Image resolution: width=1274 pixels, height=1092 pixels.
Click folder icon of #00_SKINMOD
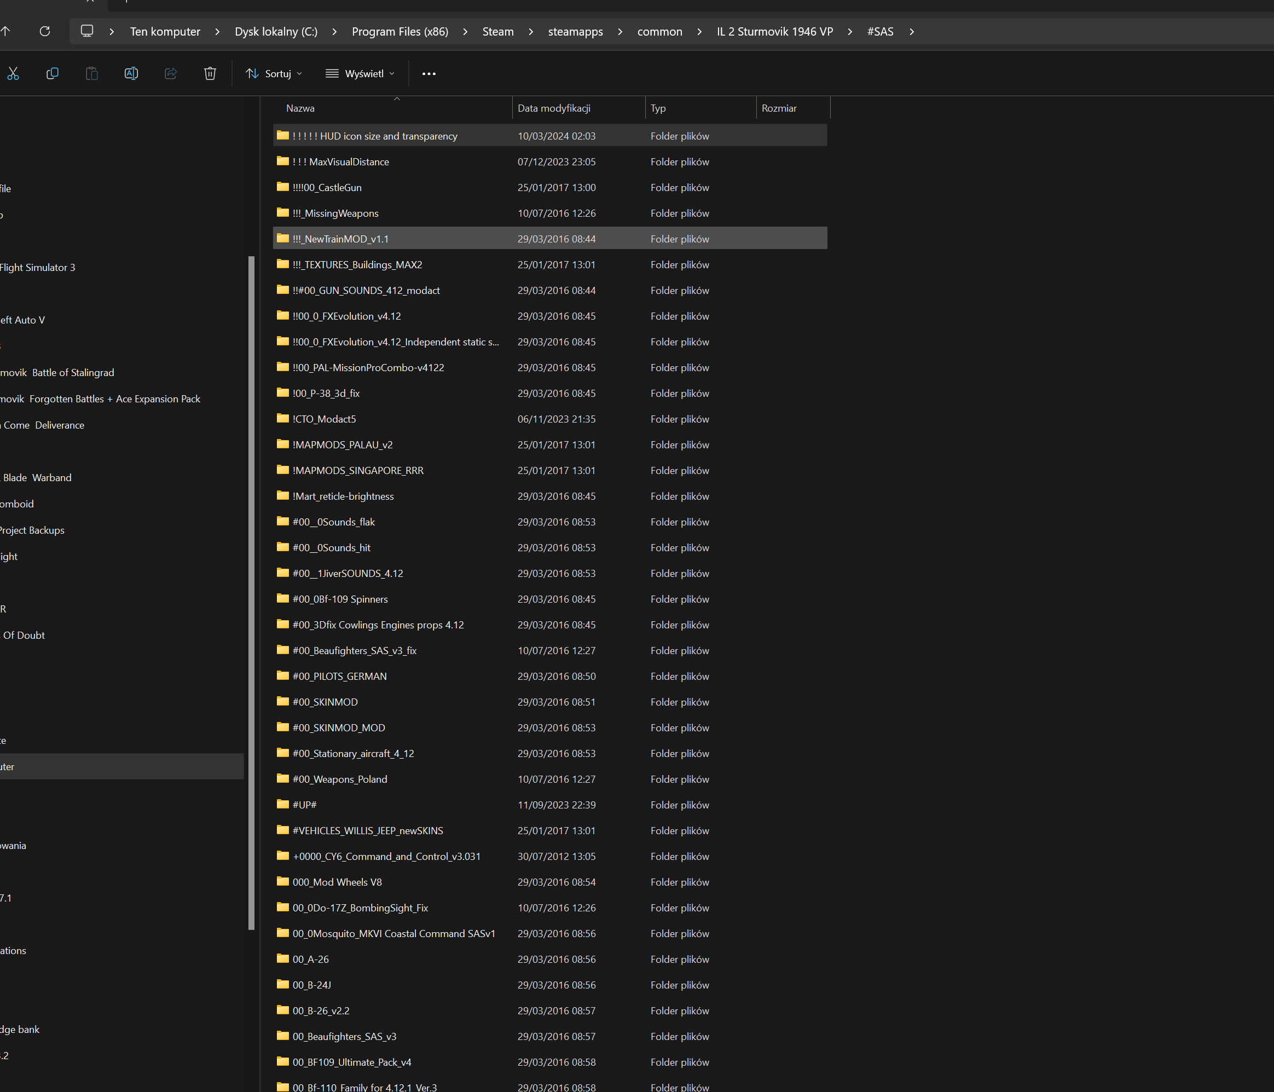point(283,701)
